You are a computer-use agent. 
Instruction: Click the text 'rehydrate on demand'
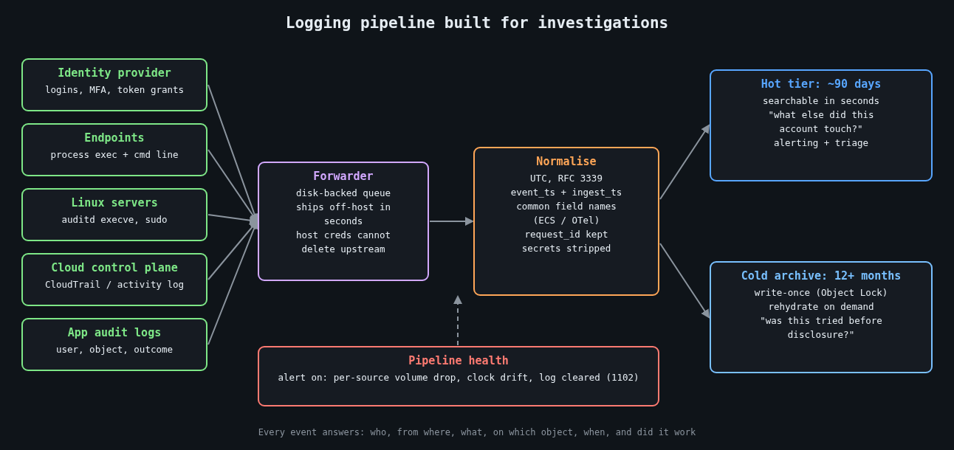[821, 307]
